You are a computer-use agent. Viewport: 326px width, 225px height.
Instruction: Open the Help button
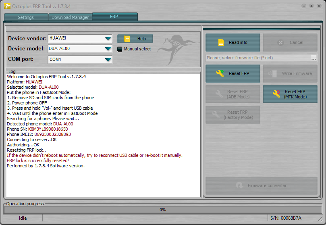[135, 39]
